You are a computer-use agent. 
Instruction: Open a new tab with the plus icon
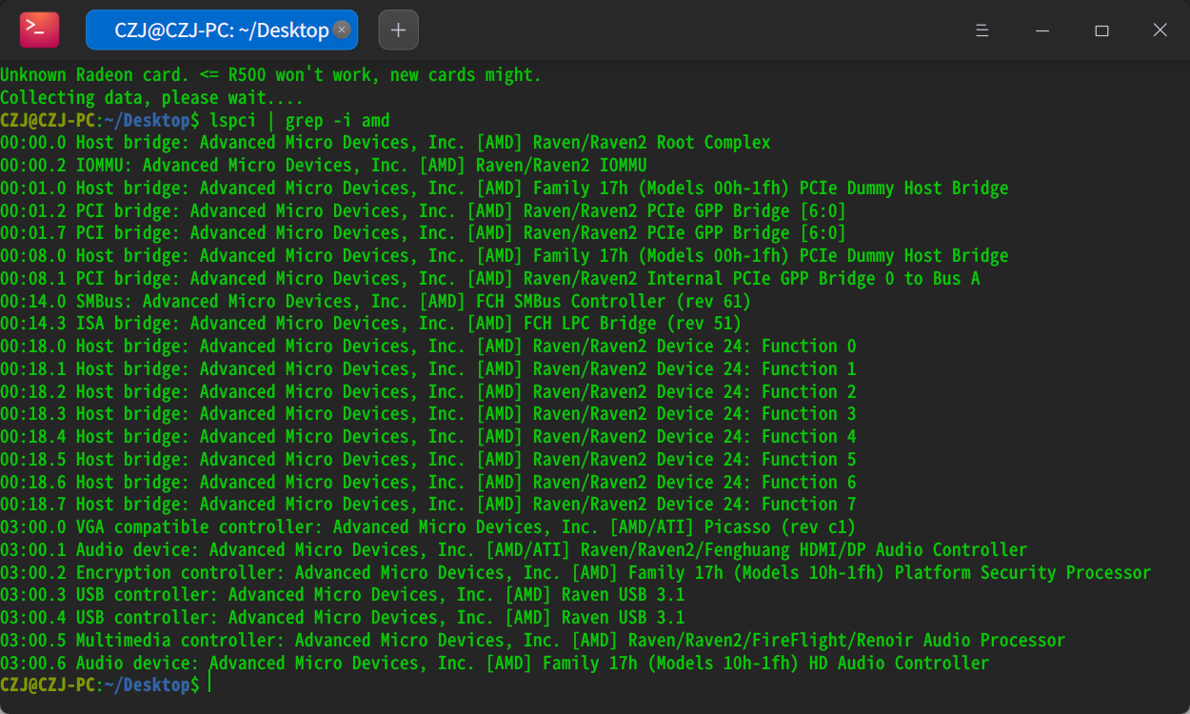[x=398, y=30]
